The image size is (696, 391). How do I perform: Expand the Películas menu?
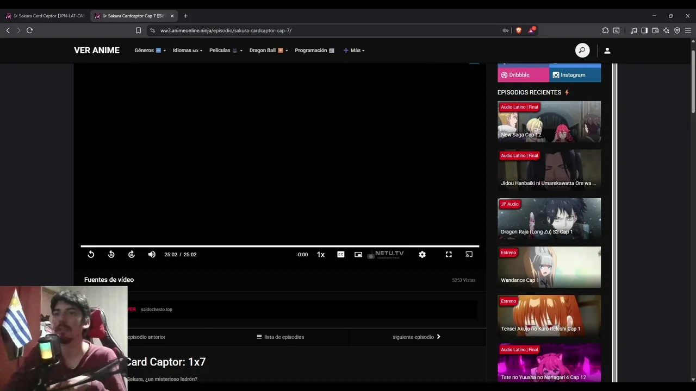point(226,51)
